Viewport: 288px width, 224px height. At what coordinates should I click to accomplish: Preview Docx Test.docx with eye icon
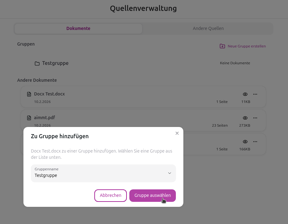tap(245, 94)
